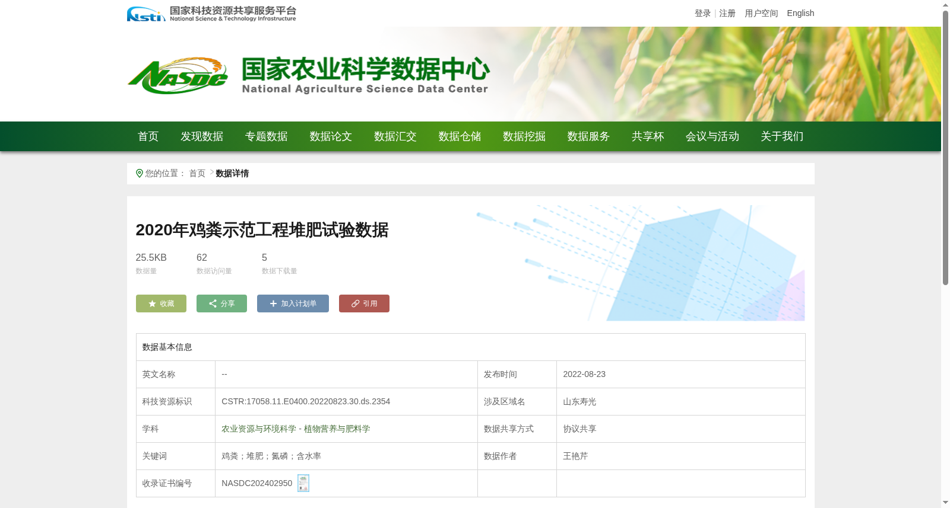
Task: Click the 关键词 label cell
Action: 176,456
